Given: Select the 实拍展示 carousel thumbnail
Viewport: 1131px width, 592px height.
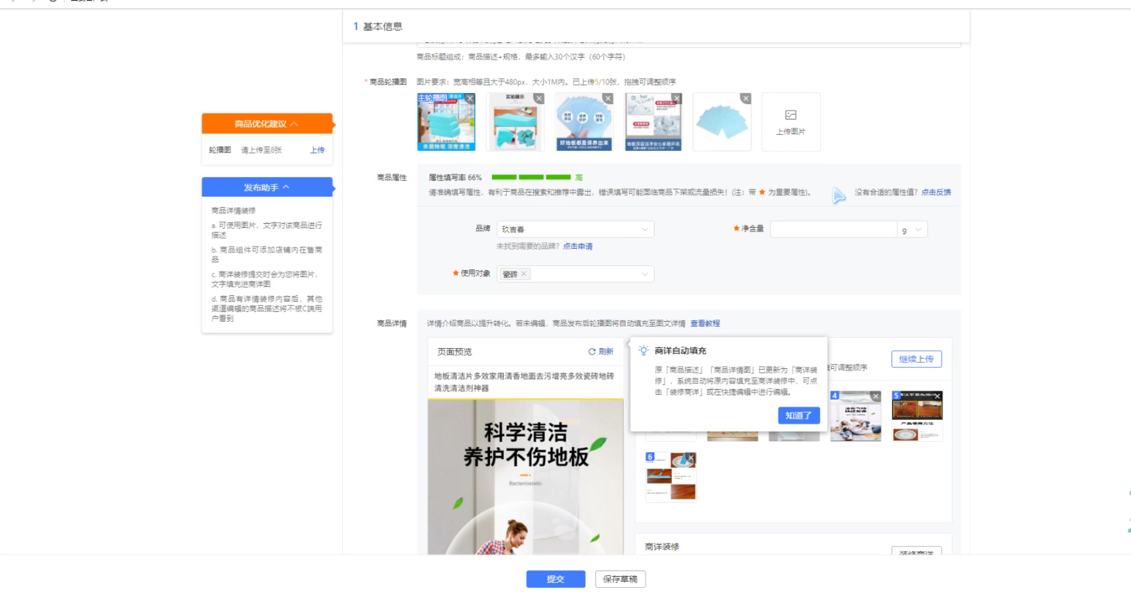Looking at the screenshot, I should [515, 122].
